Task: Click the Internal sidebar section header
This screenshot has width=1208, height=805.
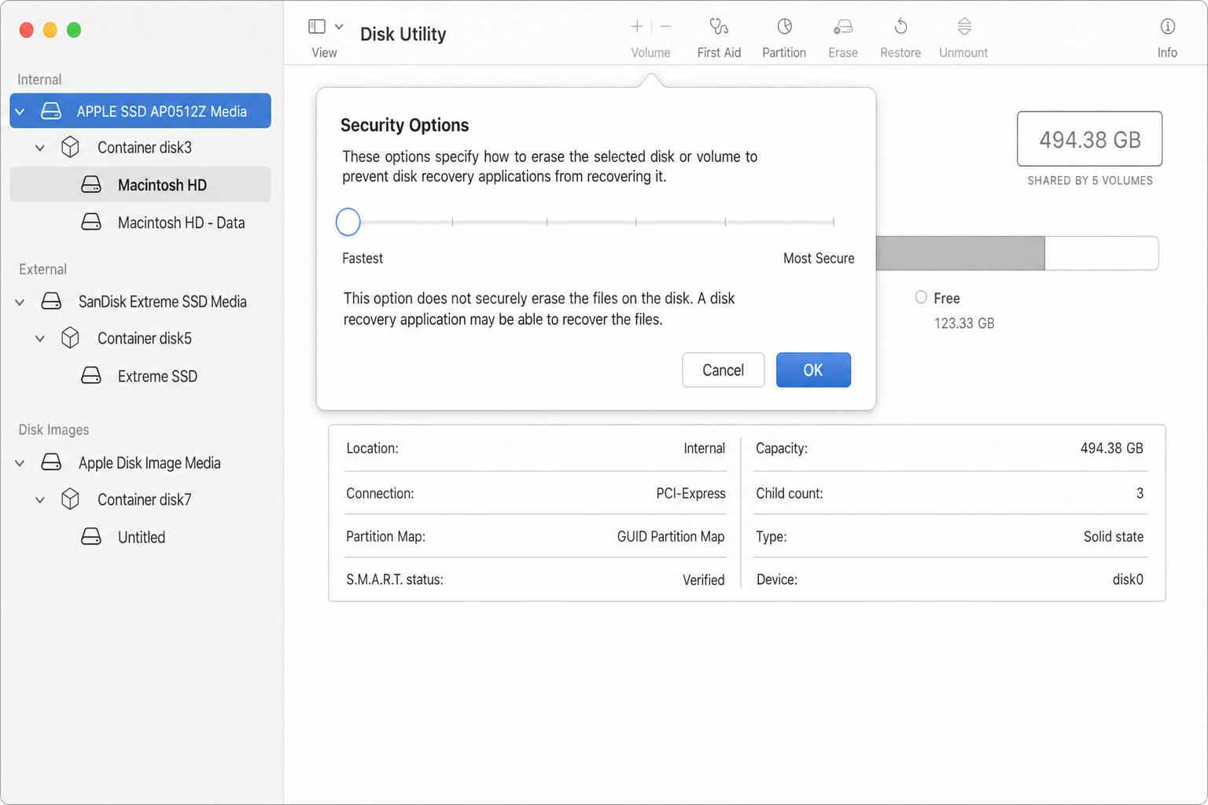Action: (39, 79)
